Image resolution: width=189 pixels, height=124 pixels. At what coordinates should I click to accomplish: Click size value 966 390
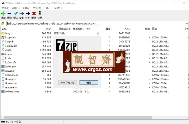pyautogui.click(x=46, y=33)
